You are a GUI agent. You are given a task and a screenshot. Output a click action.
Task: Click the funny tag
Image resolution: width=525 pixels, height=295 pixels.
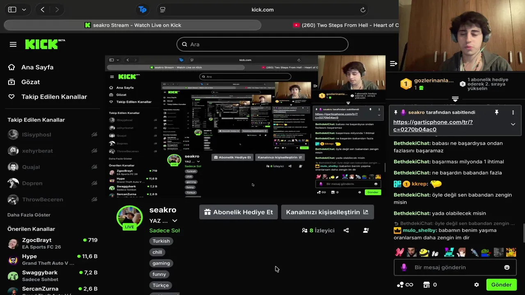159,274
